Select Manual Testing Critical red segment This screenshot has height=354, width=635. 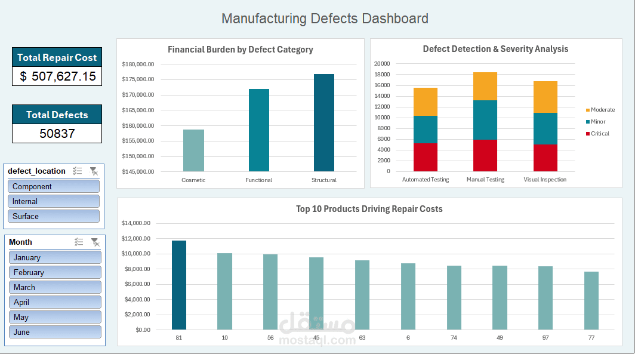coord(485,156)
